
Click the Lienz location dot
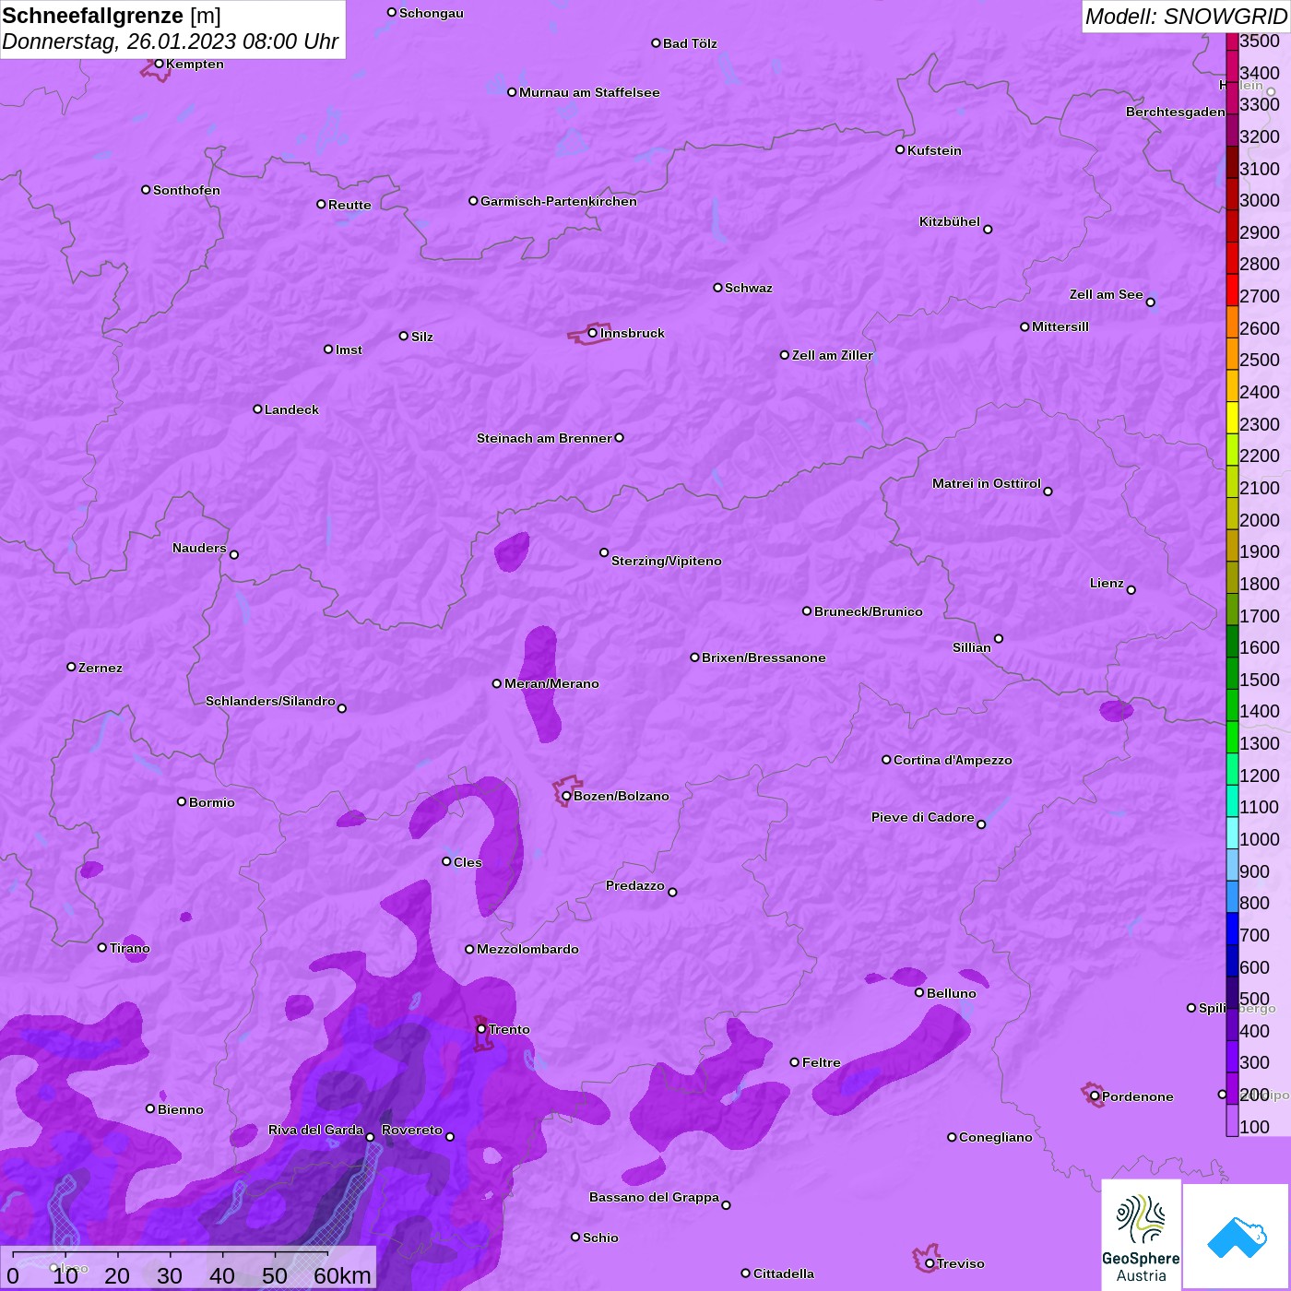pos(1131,590)
